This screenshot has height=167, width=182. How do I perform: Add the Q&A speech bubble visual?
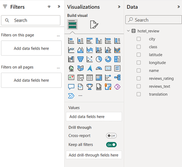71,87
